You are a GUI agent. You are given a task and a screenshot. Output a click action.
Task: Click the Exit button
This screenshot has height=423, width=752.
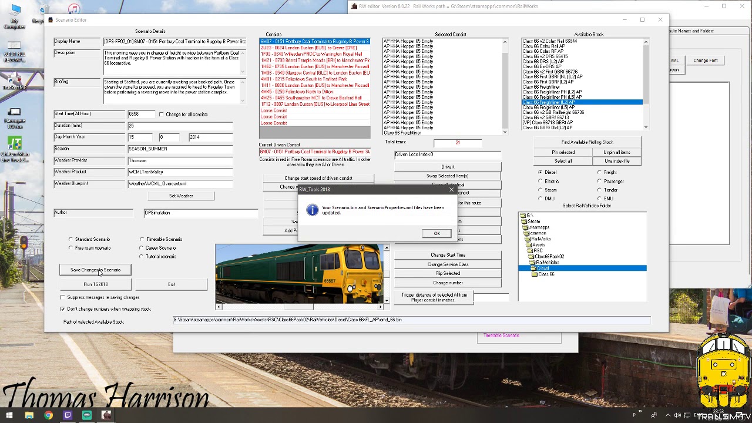[x=171, y=284]
